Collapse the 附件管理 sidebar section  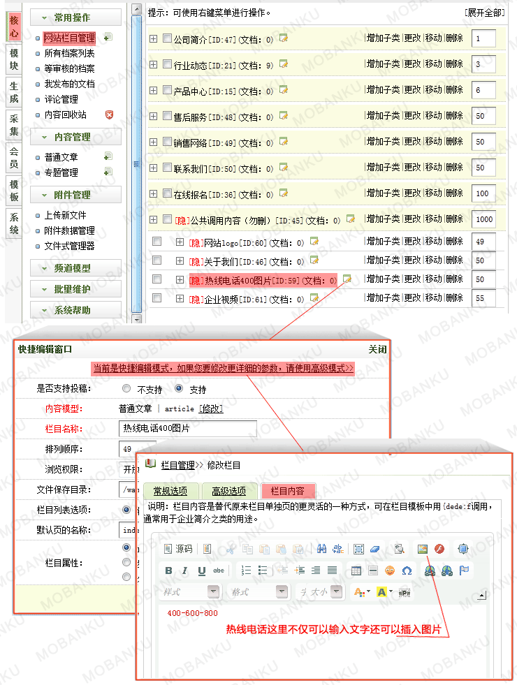[75, 195]
